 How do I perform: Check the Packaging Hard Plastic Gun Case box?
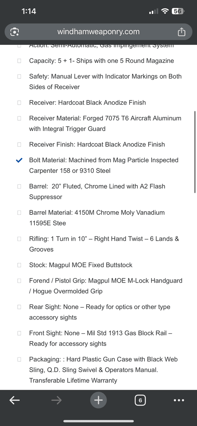click(19, 360)
